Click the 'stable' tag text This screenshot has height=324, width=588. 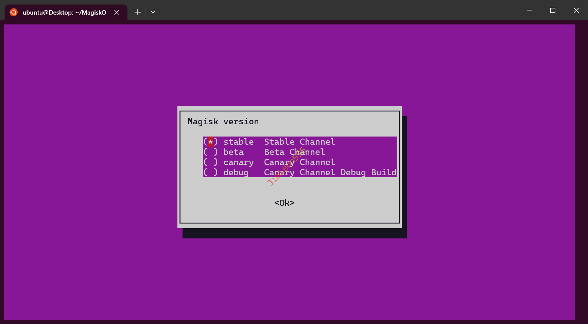click(x=238, y=142)
